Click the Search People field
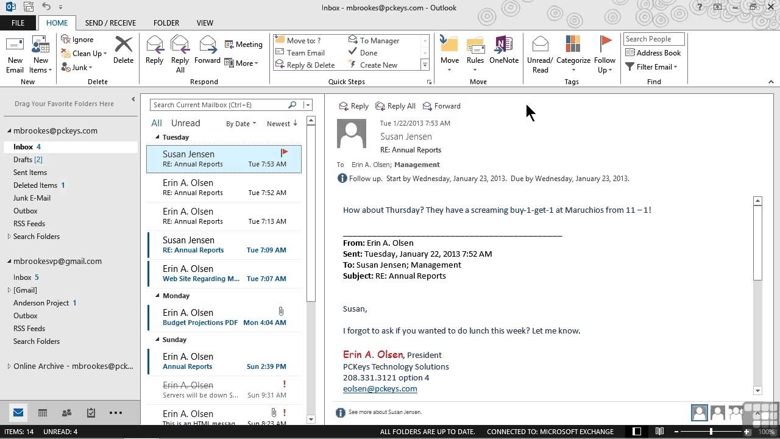Viewport: 780px width, 439px height. click(x=654, y=39)
